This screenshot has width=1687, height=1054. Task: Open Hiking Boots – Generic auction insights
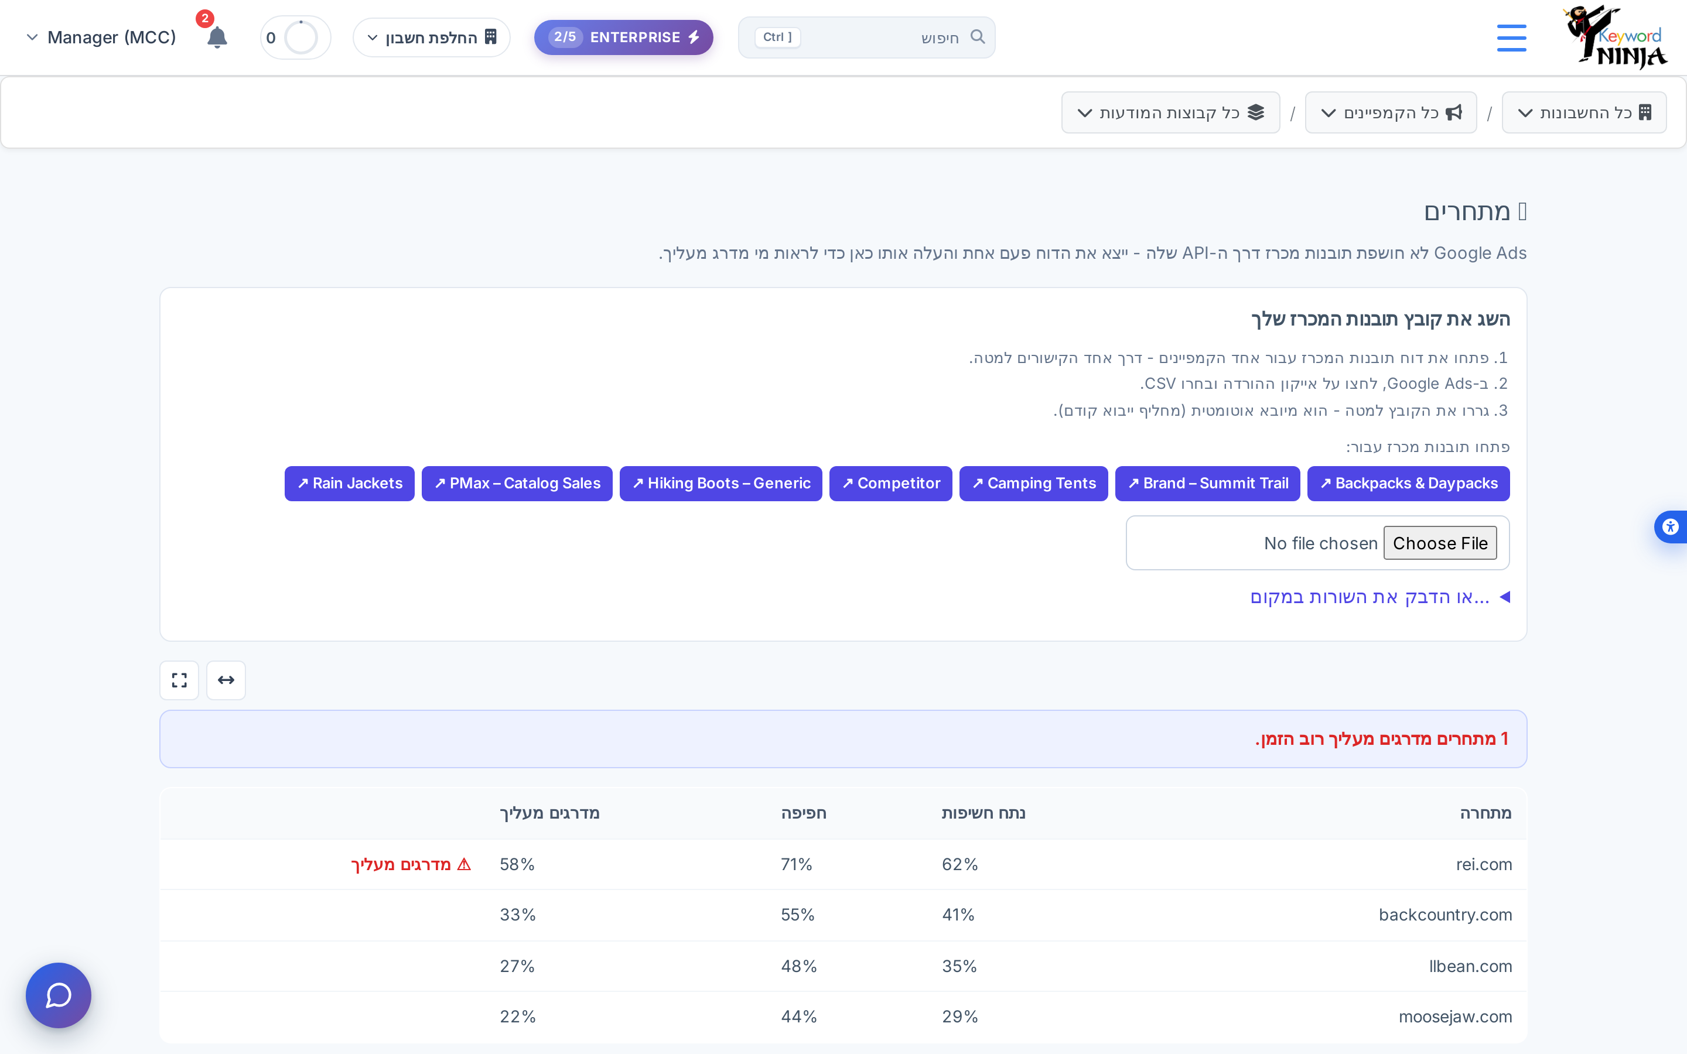721,483
